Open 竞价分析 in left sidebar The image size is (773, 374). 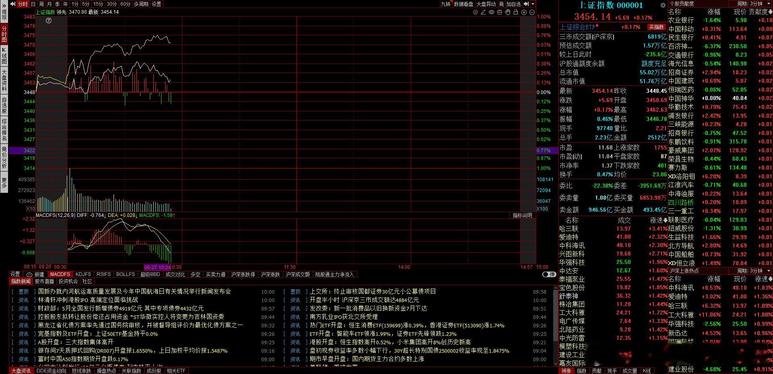click(x=4, y=157)
